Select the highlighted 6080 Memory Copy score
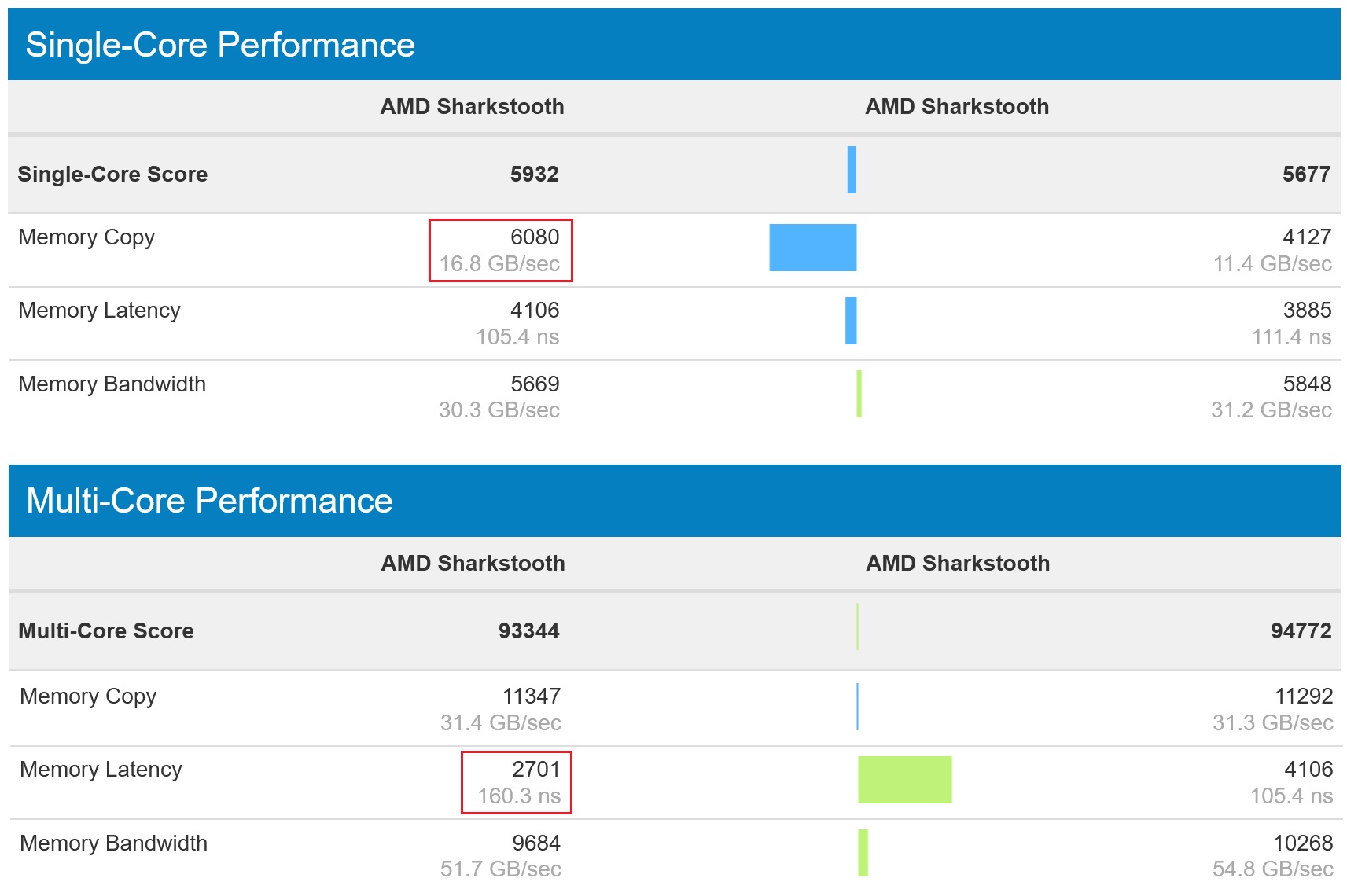 [x=535, y=237]
